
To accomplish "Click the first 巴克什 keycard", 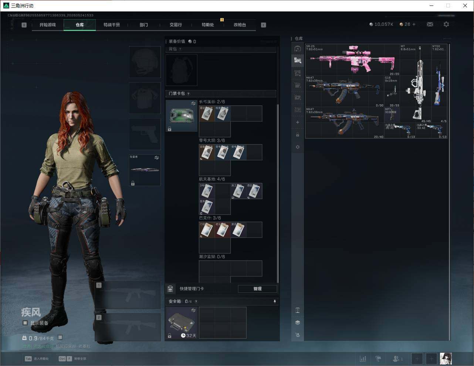I will click(207, 230).
